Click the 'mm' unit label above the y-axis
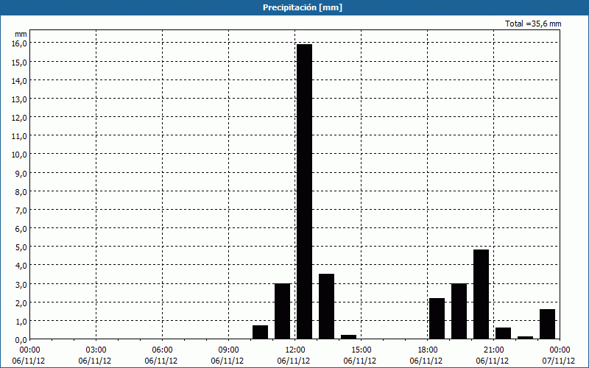589x368 pixels. tap(21, 34)
